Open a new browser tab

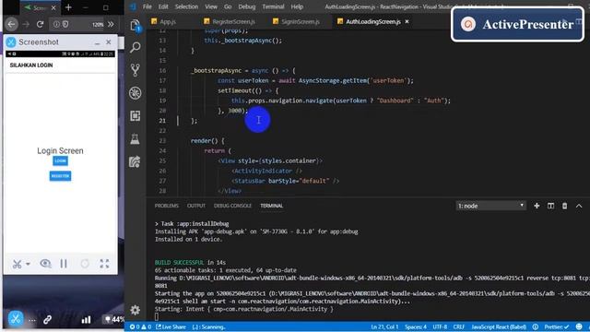click(x=68, y=7)
